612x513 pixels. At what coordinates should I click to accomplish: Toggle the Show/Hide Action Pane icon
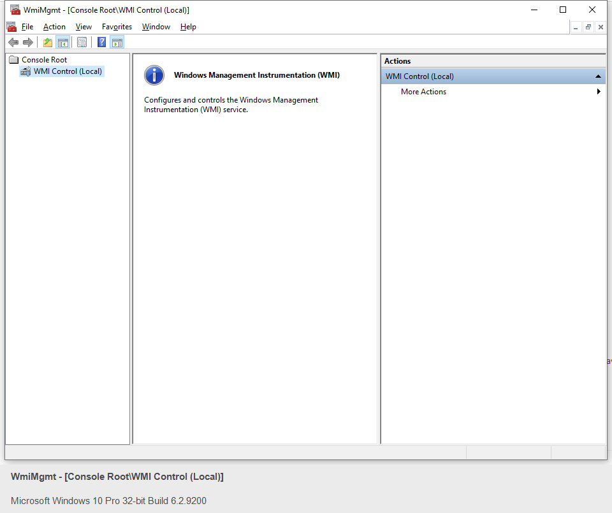[x=117, y=42]
